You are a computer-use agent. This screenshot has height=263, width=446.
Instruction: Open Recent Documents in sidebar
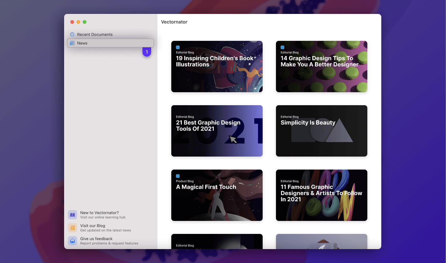tap(111, 34)
